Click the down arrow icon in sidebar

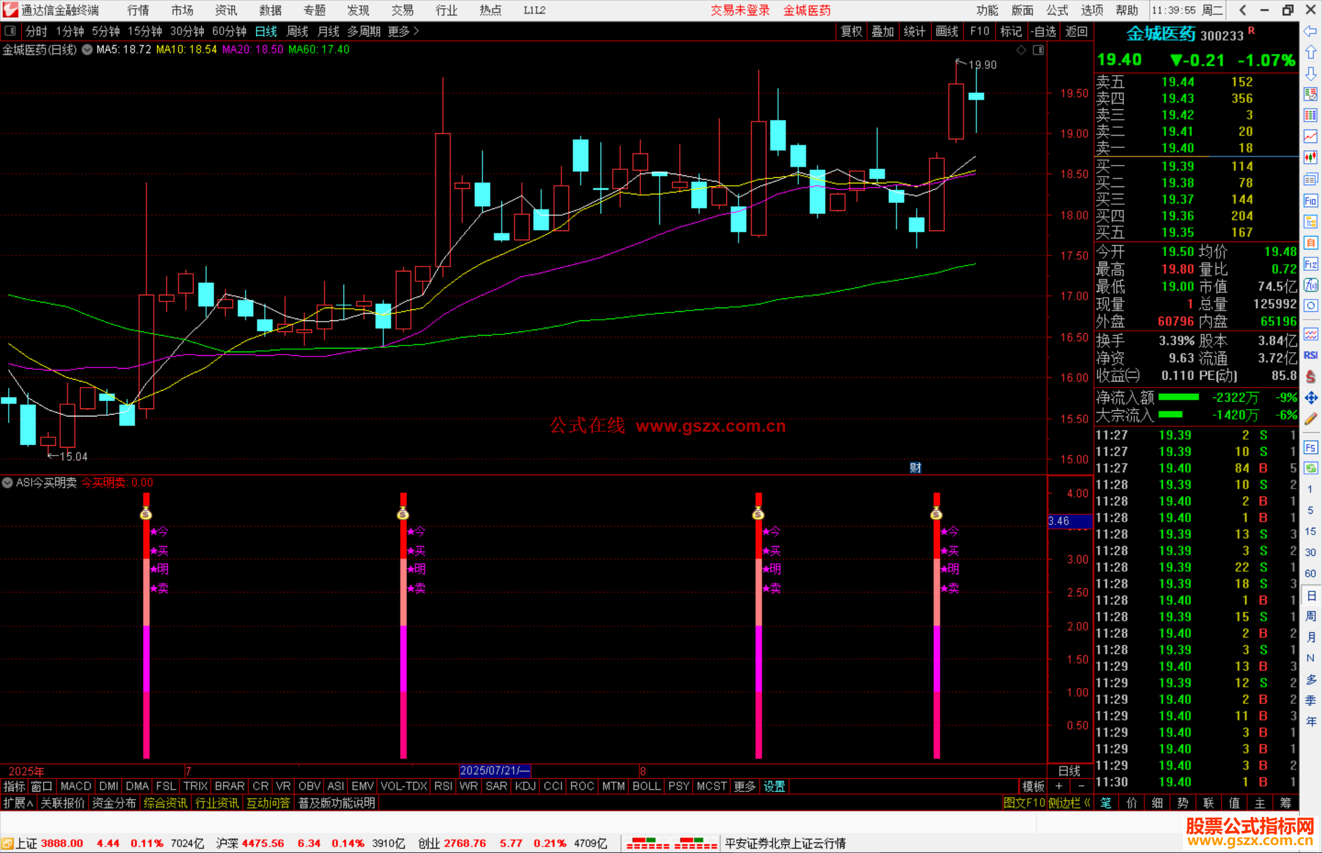[1310, 73]
